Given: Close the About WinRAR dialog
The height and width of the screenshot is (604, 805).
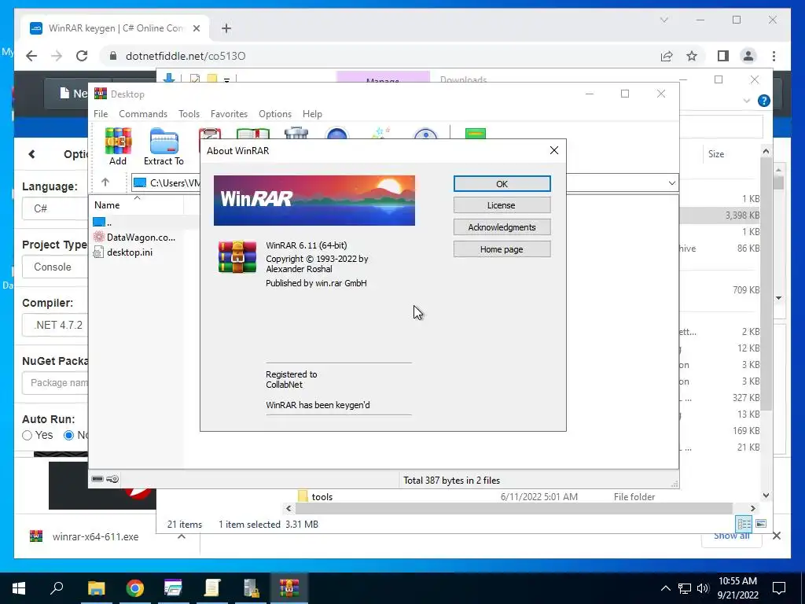Looking at the screenshot, I should click(554, 150).
